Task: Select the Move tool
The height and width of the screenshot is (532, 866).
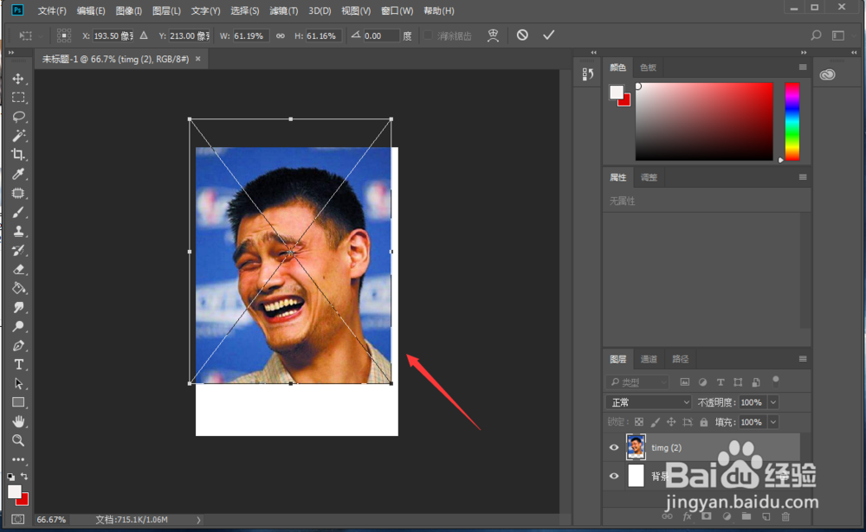Action: 18,79
